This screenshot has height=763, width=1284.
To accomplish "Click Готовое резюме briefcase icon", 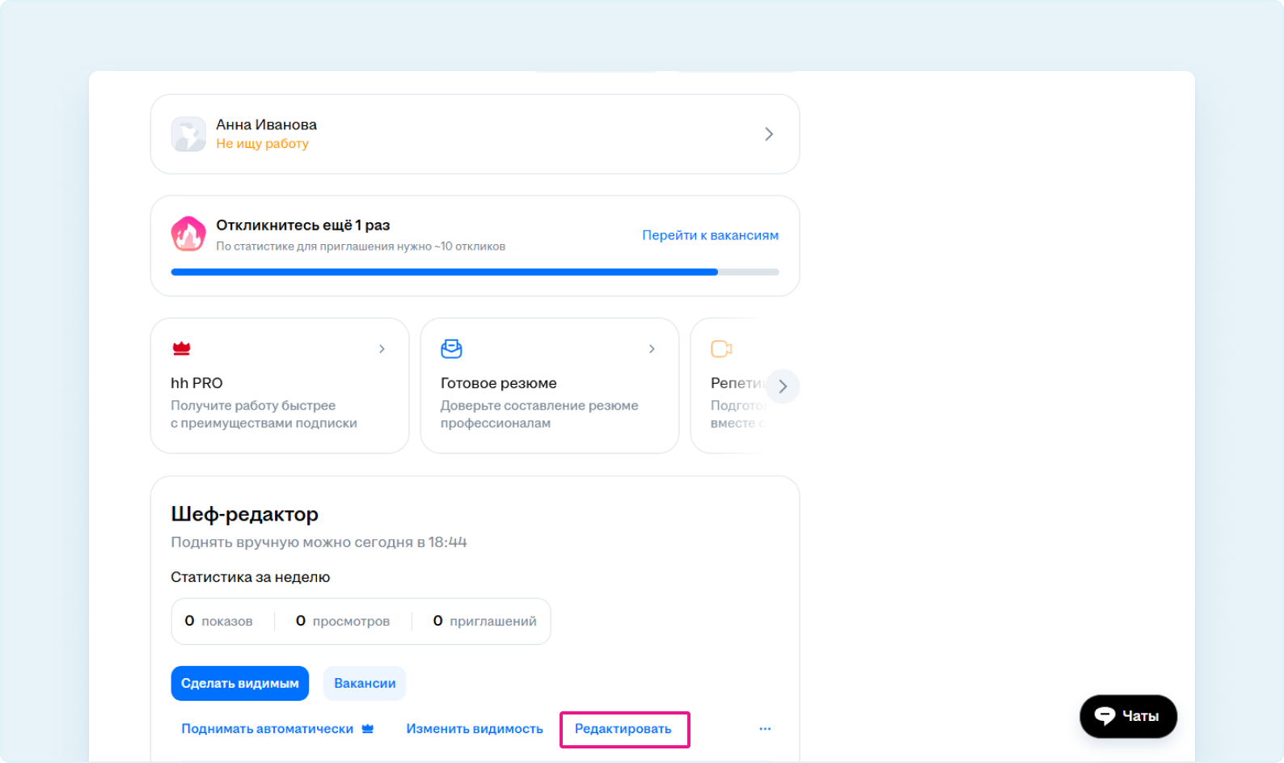I will pyautogui.click(x=451, y=348).
